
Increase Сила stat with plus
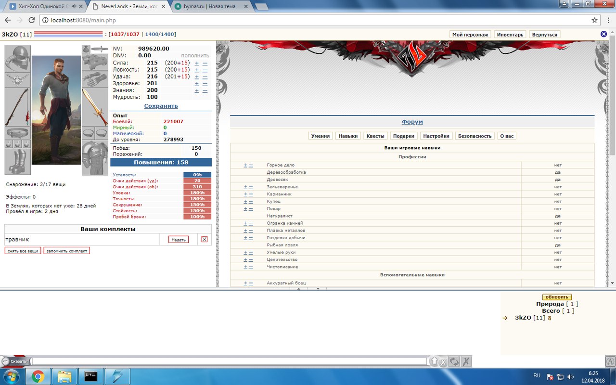point(196,64)
